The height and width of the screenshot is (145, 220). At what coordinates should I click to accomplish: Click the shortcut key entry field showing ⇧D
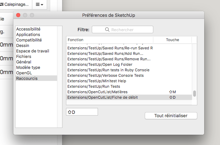coord(82,112)
